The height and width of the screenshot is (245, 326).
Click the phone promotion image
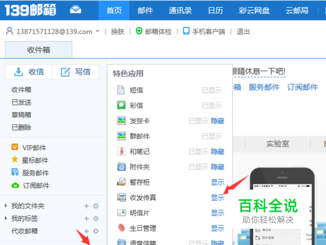tap(282, 207)
